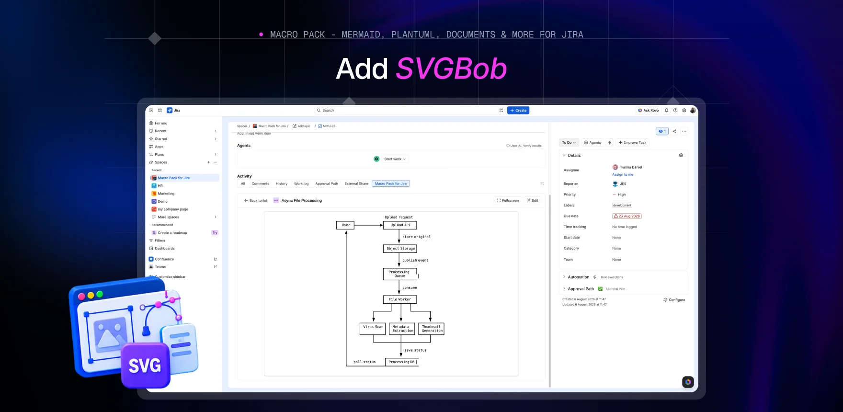Go Back to list of diagrams
The image size is (843, 412).
pos(256,200)
